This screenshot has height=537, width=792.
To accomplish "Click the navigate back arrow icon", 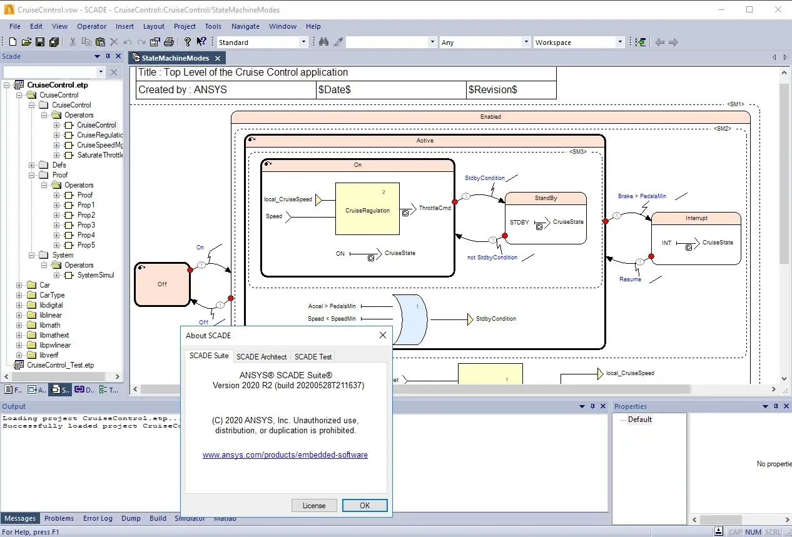I will [659, 42].
